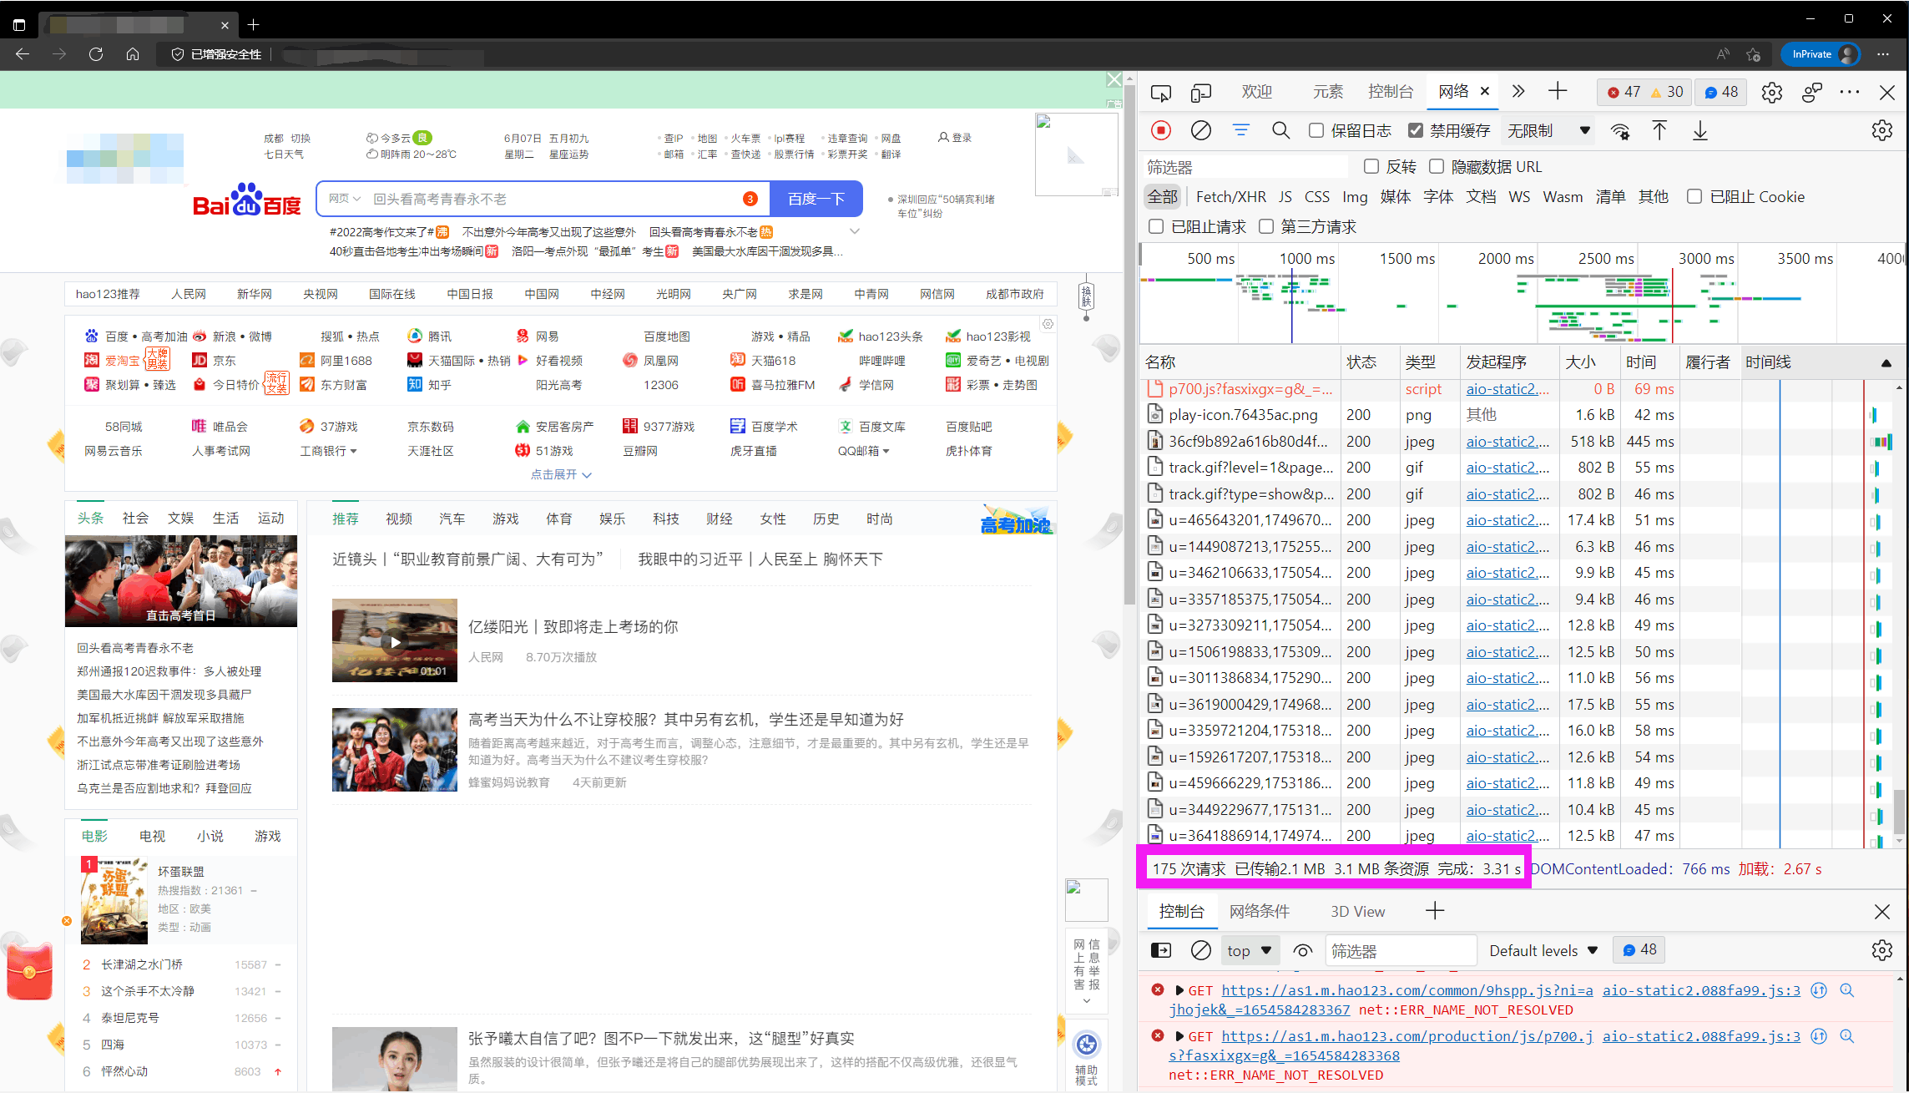Filter requests by Fetch/XHR
The image size is (1909, 1093).
click(1230, 196)
